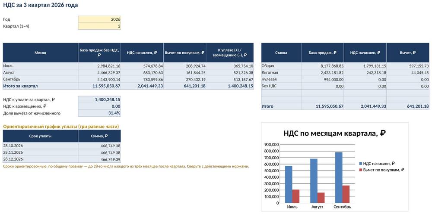Click the 'Месяц' column header
432x214 pixels.
pyautogui.click(x=41, y=53)
